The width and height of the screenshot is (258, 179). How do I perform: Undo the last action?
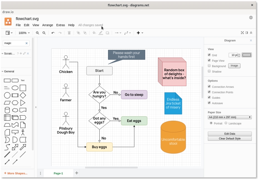(x=53, y=33)
